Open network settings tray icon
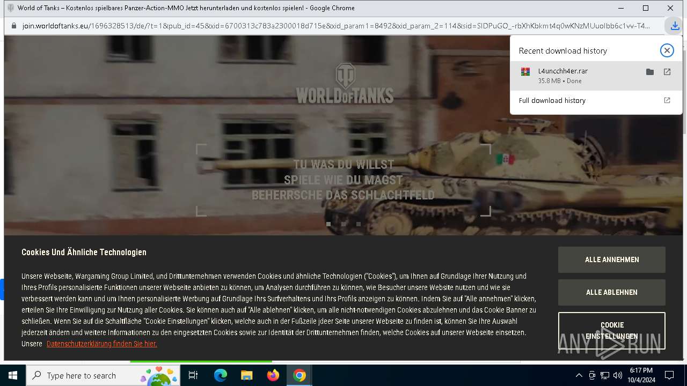The height and width of the screenshot is (386, 687). (x=605, y=375)
